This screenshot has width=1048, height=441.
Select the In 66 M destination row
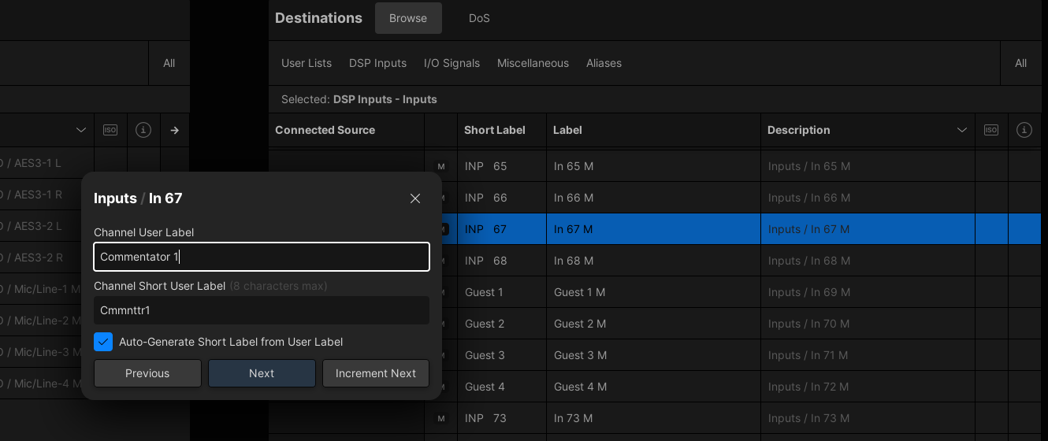tap(652, 198)
